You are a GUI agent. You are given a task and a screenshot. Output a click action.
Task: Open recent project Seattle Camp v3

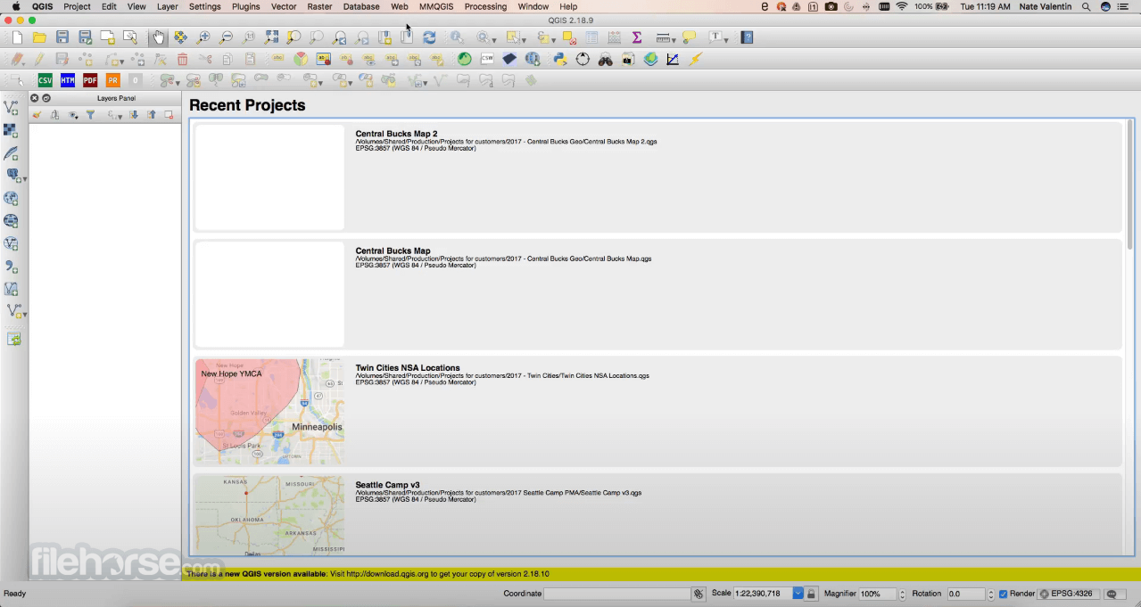(657, 514)
